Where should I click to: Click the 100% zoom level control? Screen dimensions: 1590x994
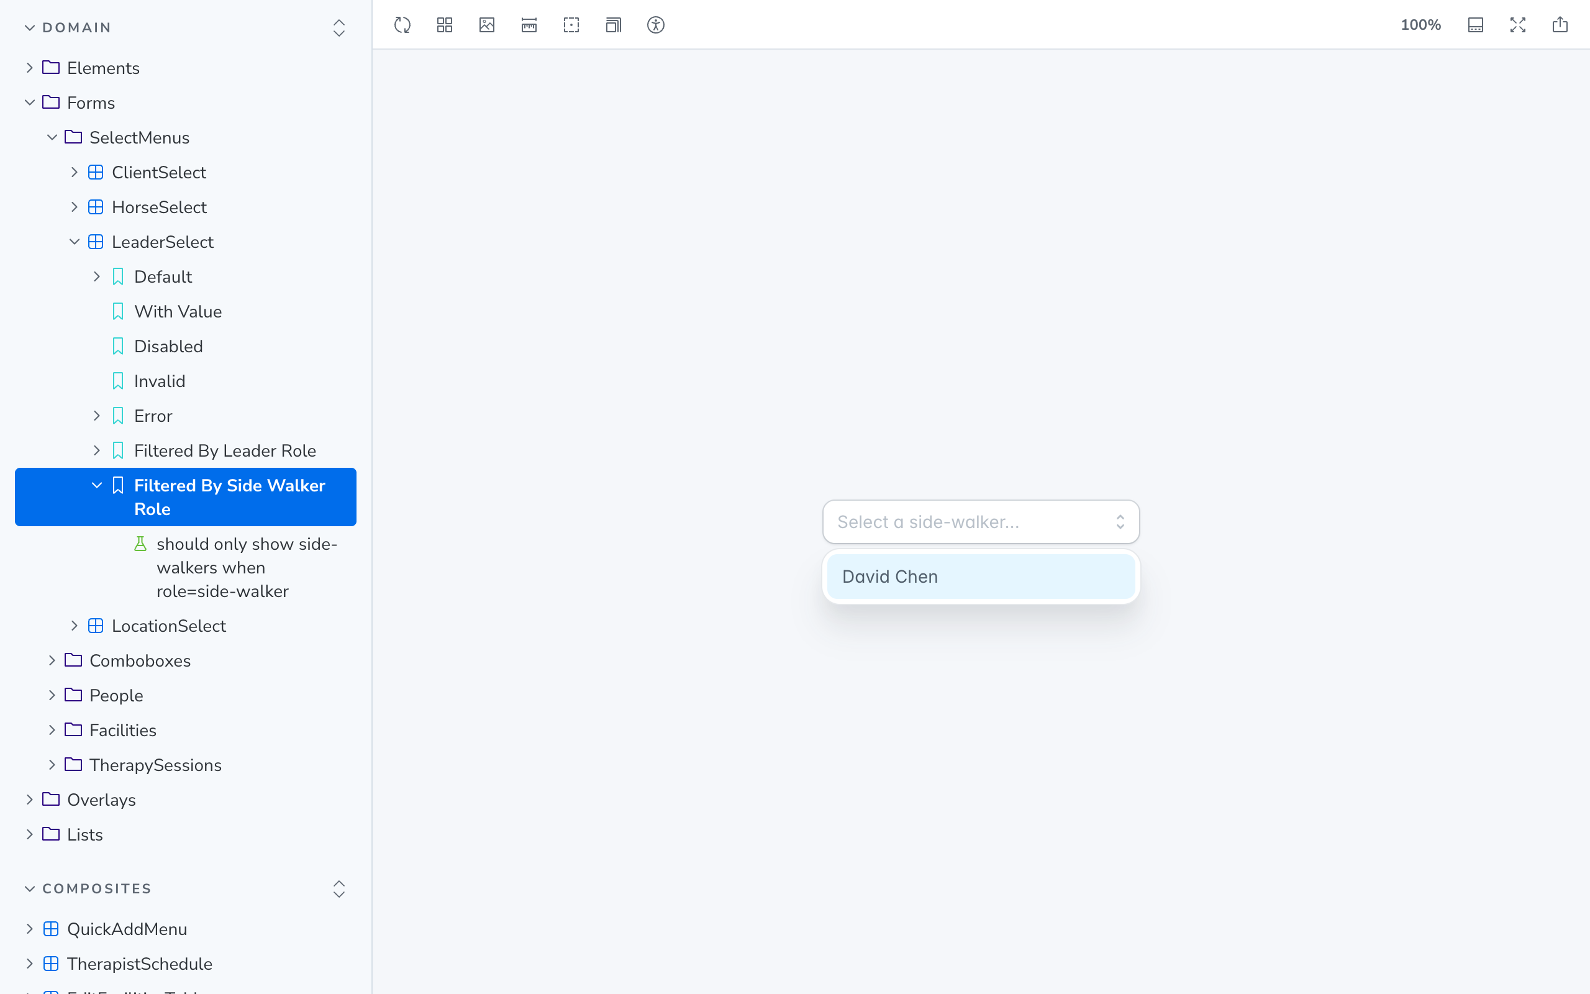[1420, 25]
